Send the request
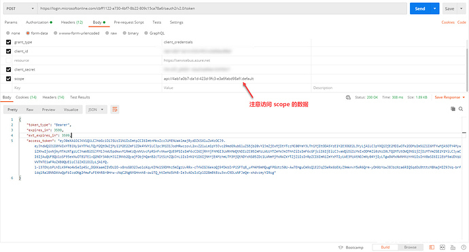 coord(420,9)
